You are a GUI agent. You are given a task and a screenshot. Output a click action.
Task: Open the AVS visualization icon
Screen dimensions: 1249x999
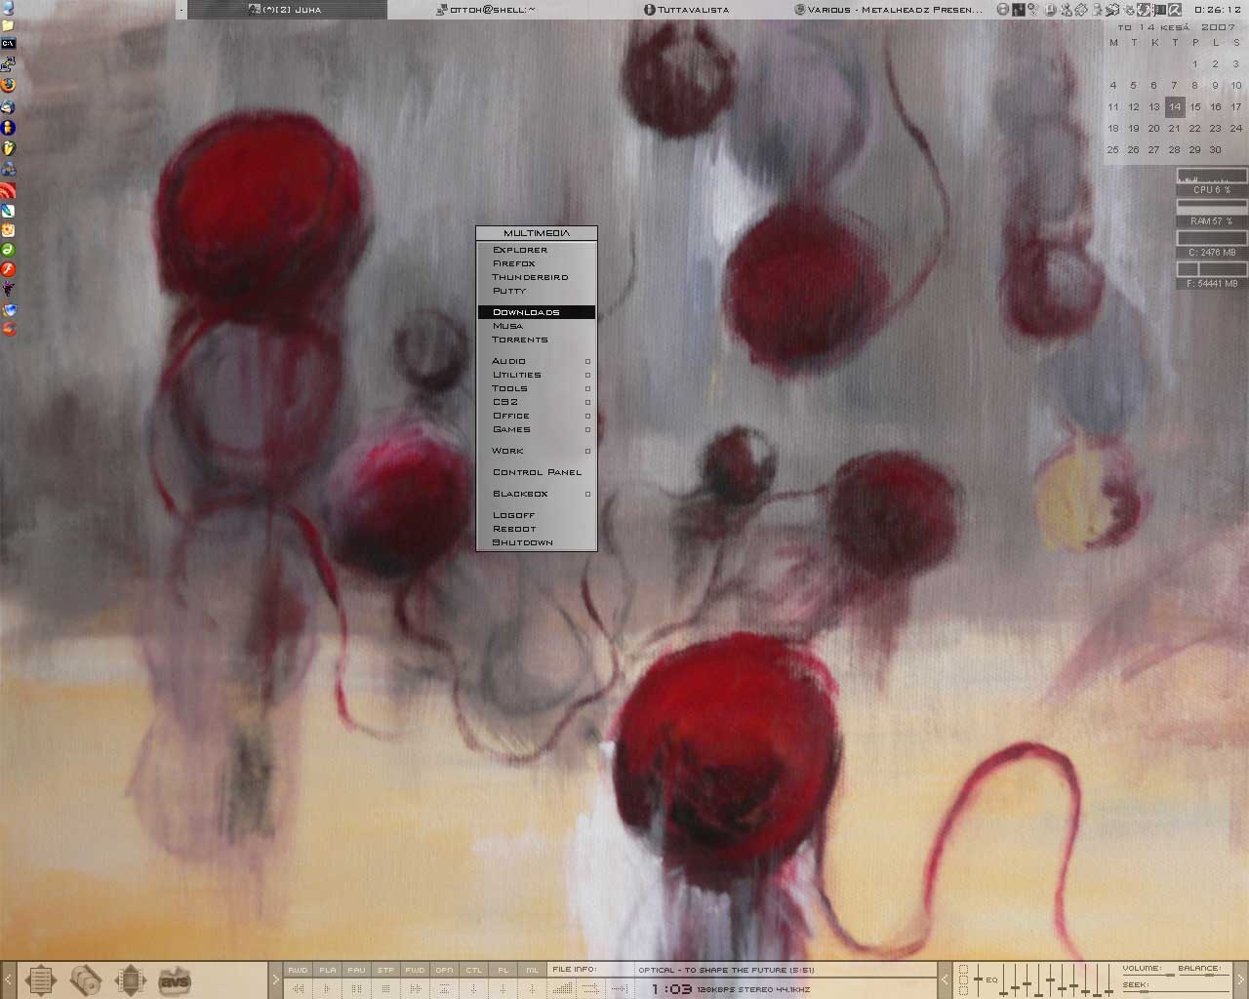click(175, 979)
